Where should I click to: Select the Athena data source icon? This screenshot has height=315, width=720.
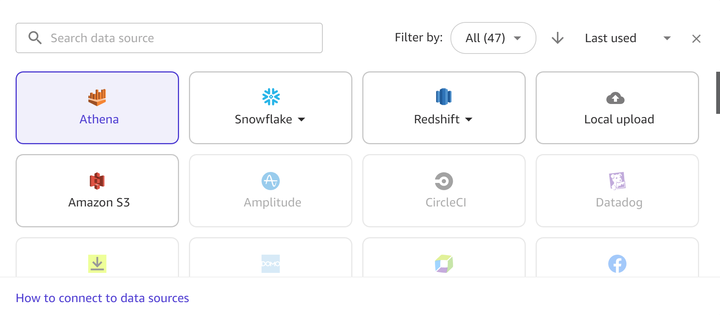click(98, 97)
